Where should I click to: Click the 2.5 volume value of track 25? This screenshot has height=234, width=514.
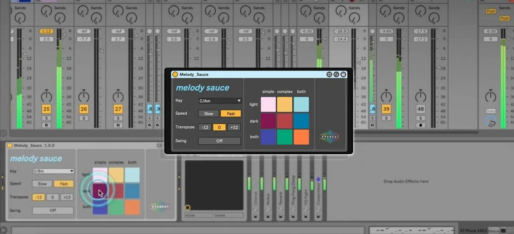[47, 39]
